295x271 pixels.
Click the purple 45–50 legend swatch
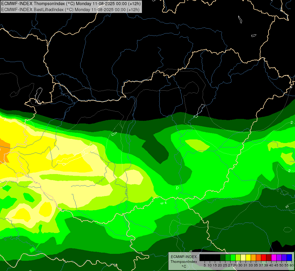[x=279, y=257]
